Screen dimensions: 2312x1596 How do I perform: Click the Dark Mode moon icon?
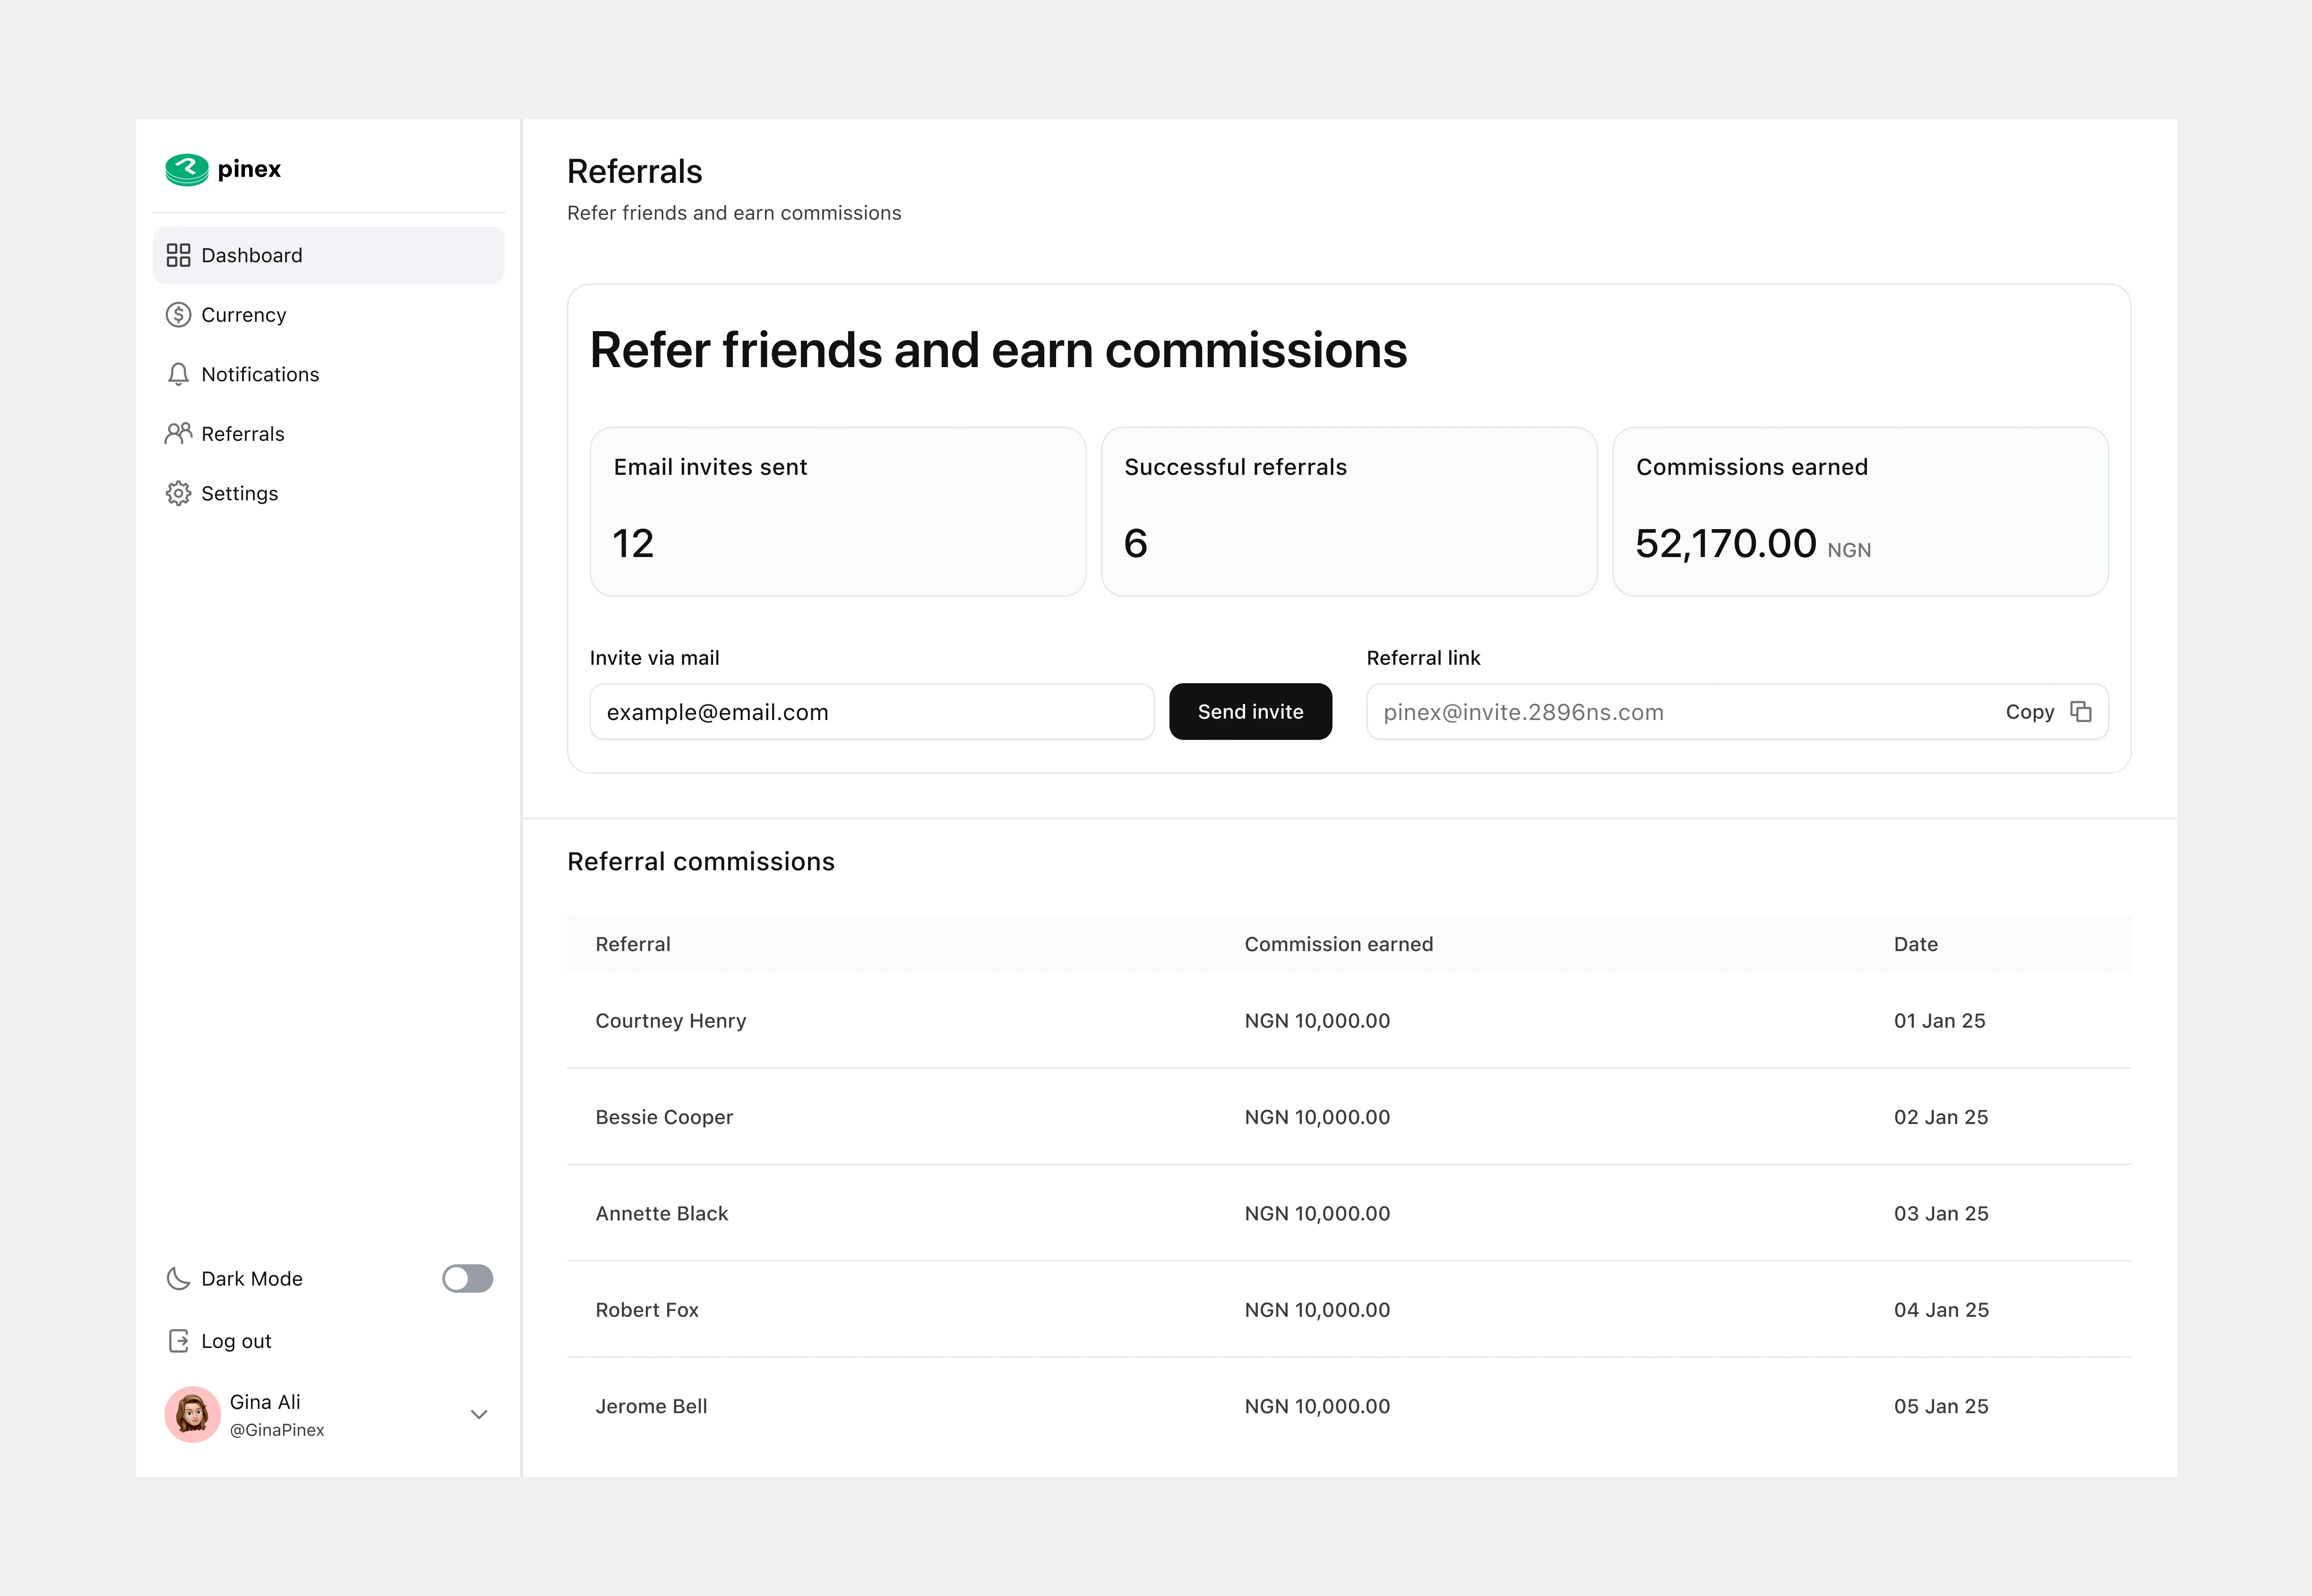click(x=178, y=1278)
